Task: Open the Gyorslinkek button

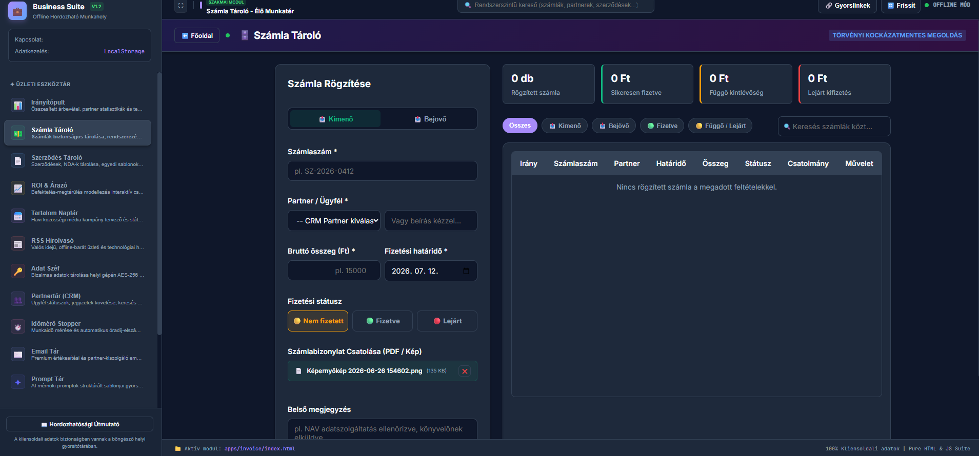Action: (x=848, y=6)
